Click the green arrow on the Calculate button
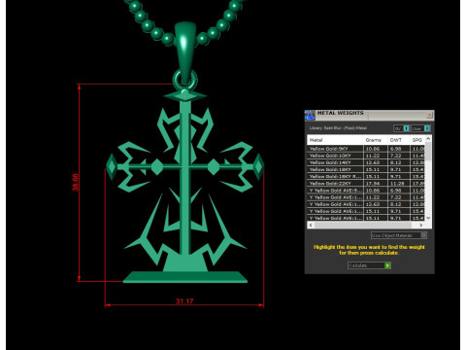Viewport: 466px width, 350px height. tap(387, 265)
